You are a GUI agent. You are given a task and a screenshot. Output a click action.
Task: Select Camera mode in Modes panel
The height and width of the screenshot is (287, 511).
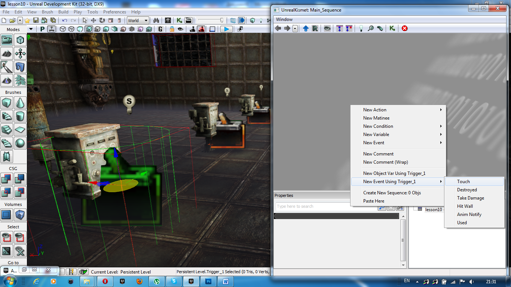(7, 40)
